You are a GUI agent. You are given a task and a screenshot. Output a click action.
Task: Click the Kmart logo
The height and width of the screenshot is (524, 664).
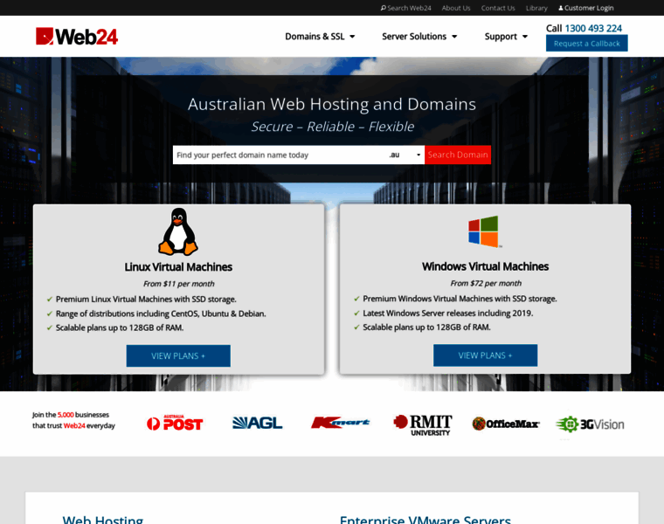click(340, 423)
